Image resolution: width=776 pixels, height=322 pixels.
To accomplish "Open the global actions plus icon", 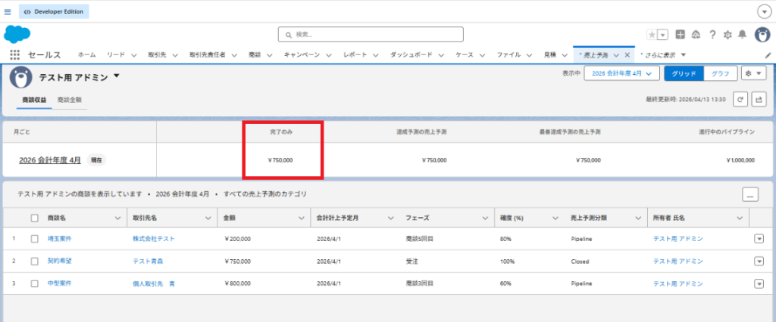I will coord(680,35).
